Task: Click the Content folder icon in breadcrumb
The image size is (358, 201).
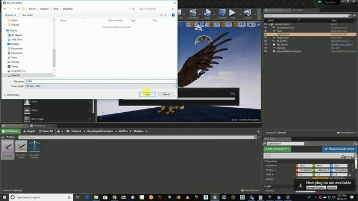Action: tap(68, 131)
